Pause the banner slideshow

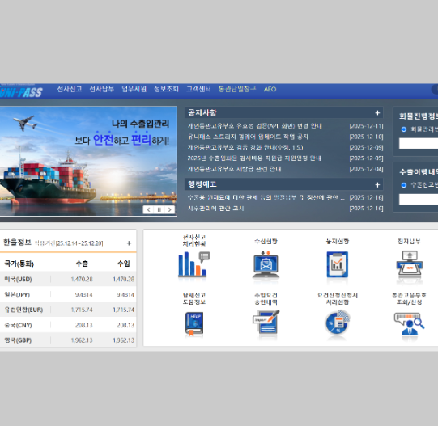[x=159, y=210]
